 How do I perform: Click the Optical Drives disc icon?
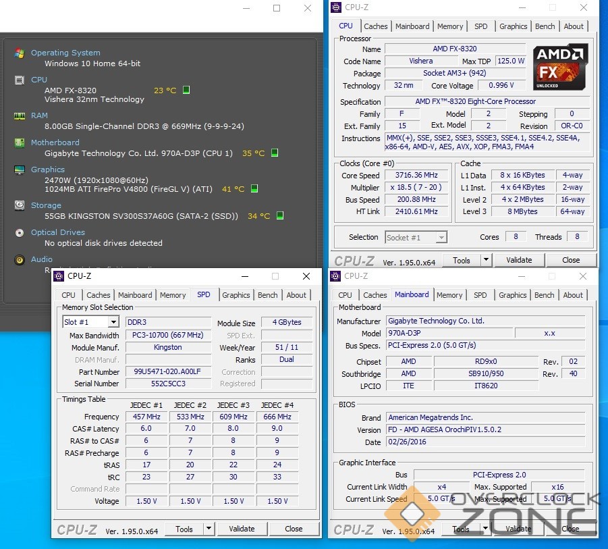20,233
